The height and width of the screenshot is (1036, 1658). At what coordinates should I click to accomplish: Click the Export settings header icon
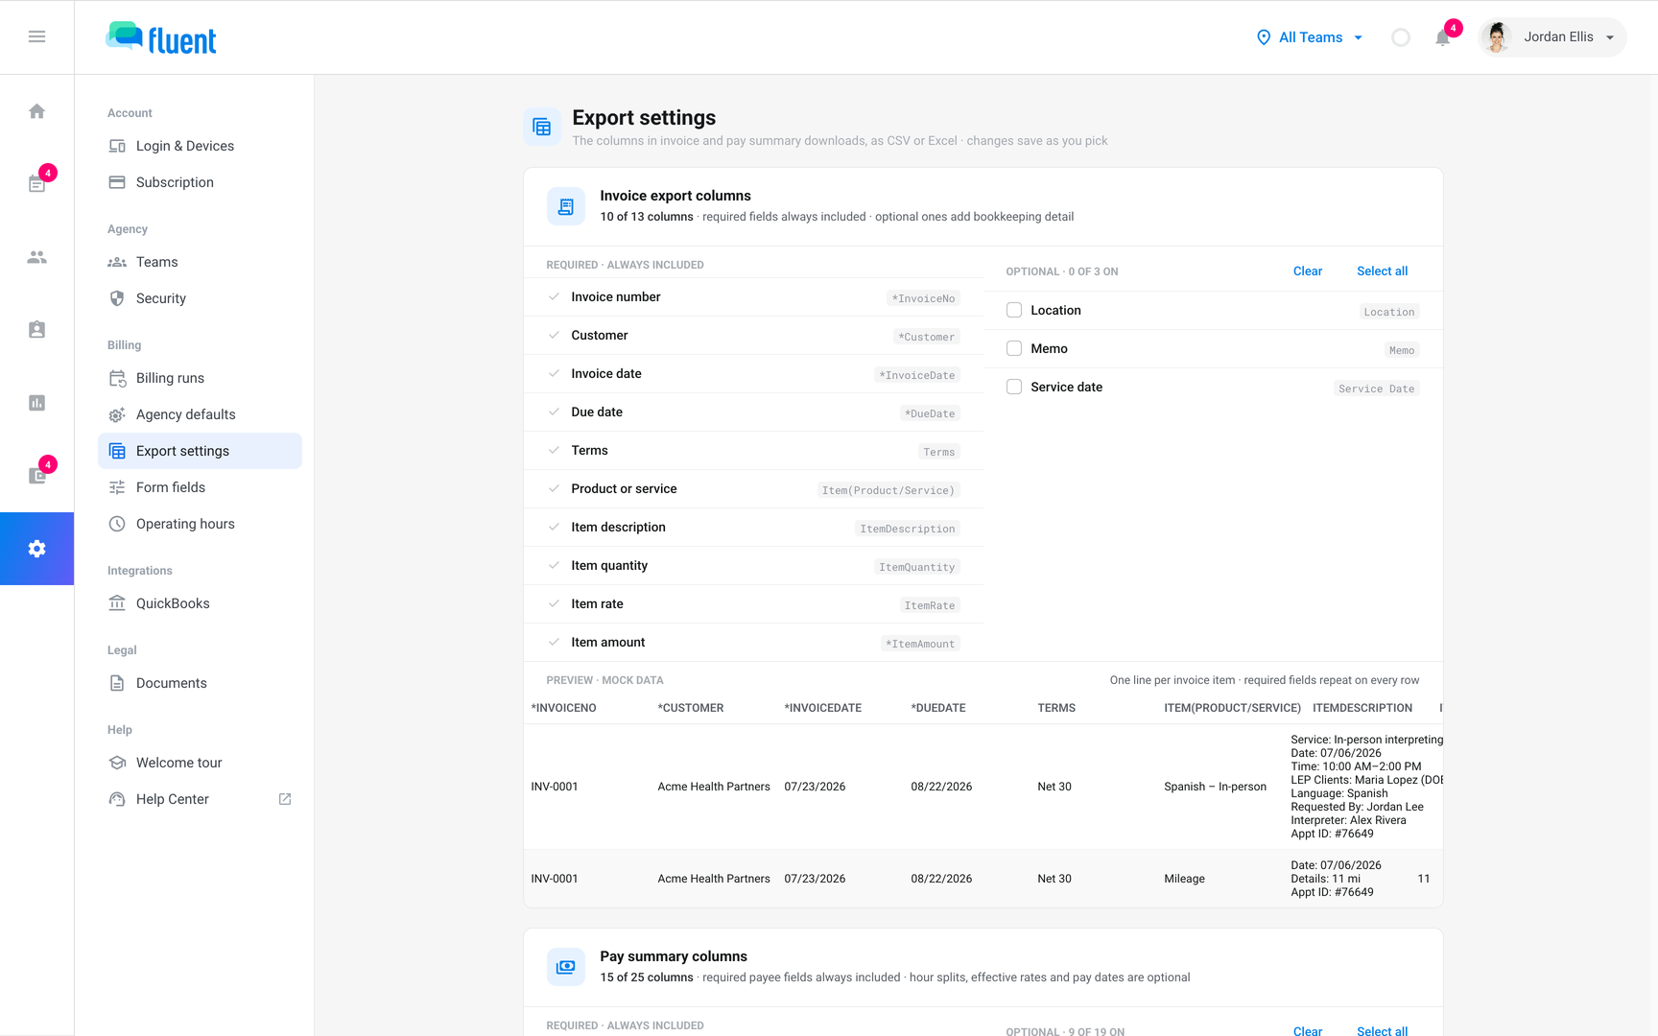(x=542, y=127)
